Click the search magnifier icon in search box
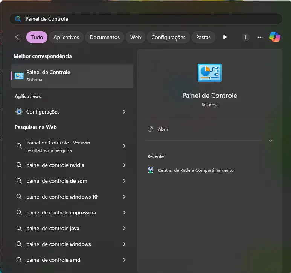 click(18, 19)
